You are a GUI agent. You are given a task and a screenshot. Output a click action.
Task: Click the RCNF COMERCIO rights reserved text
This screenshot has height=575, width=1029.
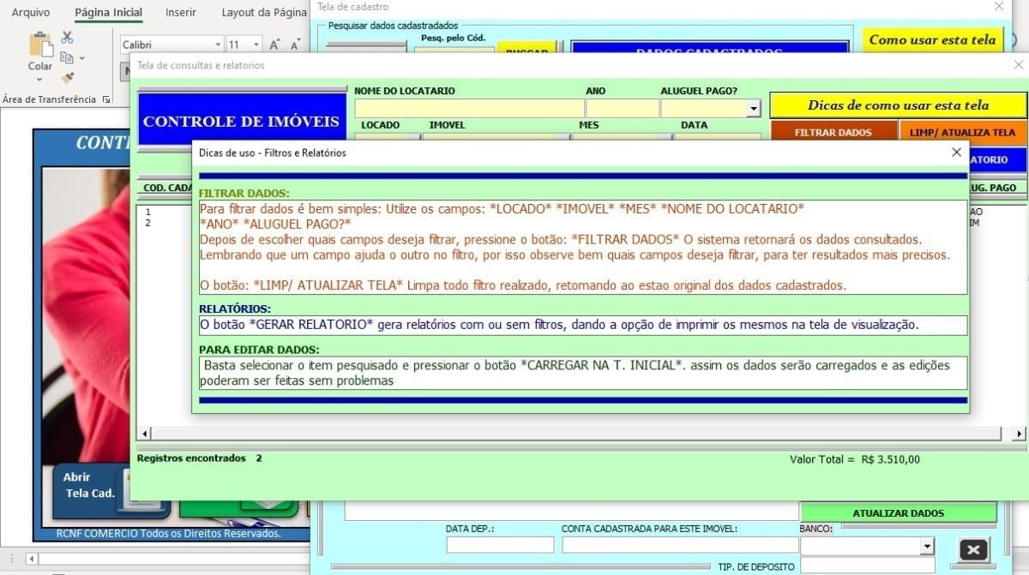tap(168, 533)
